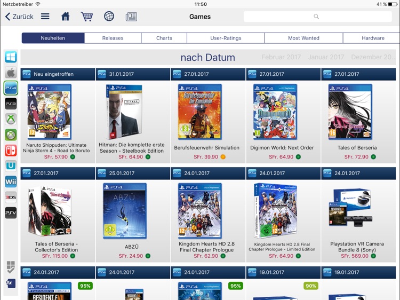
Task: Open ABZÛ game cover
Action: click(x=125, y=211)
